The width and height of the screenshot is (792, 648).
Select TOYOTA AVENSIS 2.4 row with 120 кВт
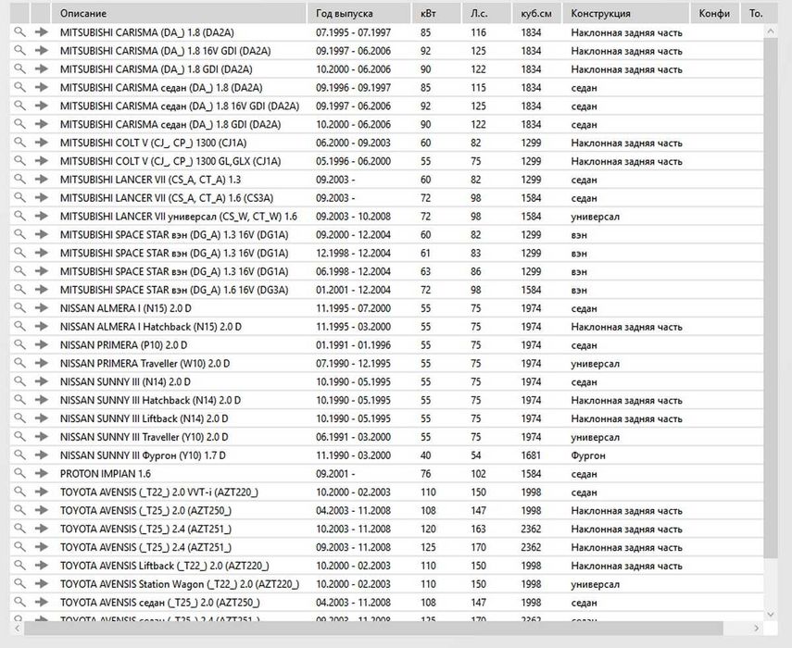(386, 529)
